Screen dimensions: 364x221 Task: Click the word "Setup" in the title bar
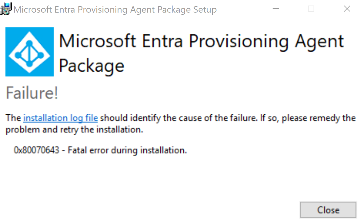pos(205,10)
